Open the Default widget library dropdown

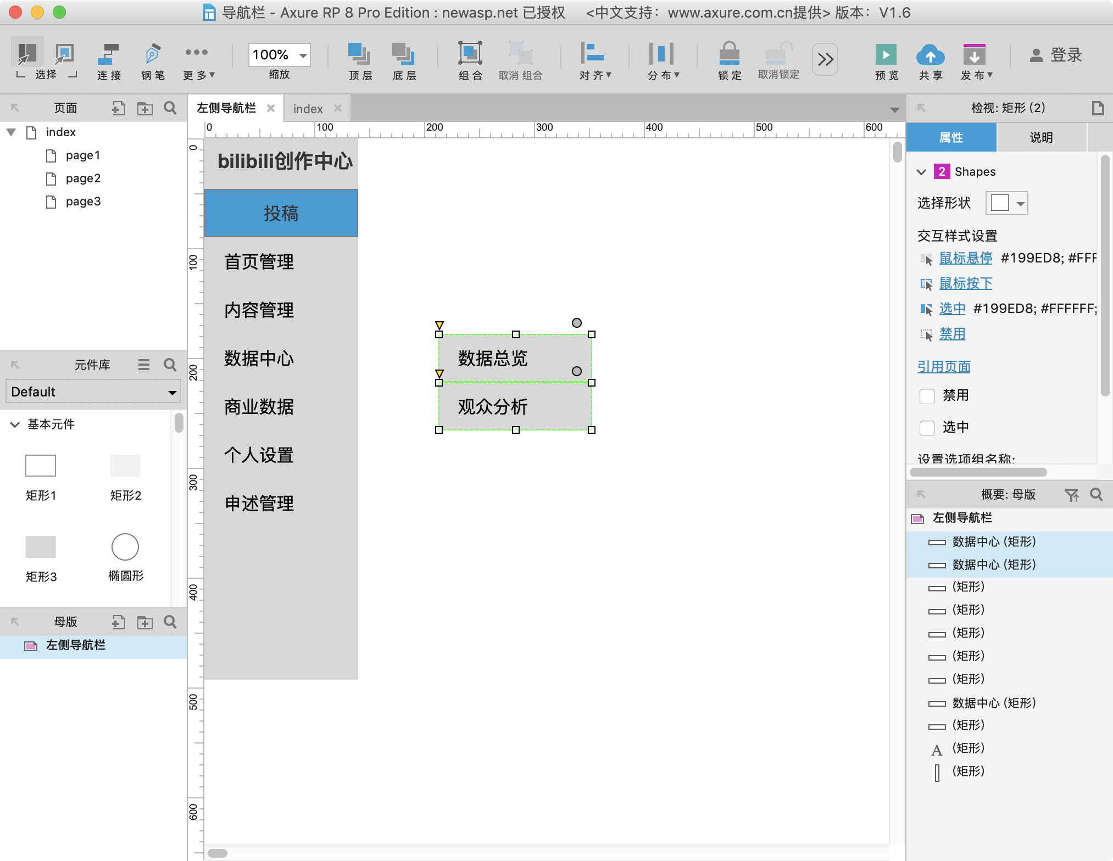coord(93,392)
